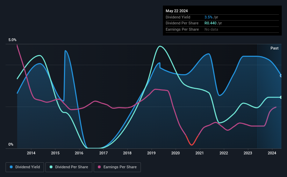The image size is (287, 177).
Task: Click the 0% y-axis label
Action: [x=11, y=144]
